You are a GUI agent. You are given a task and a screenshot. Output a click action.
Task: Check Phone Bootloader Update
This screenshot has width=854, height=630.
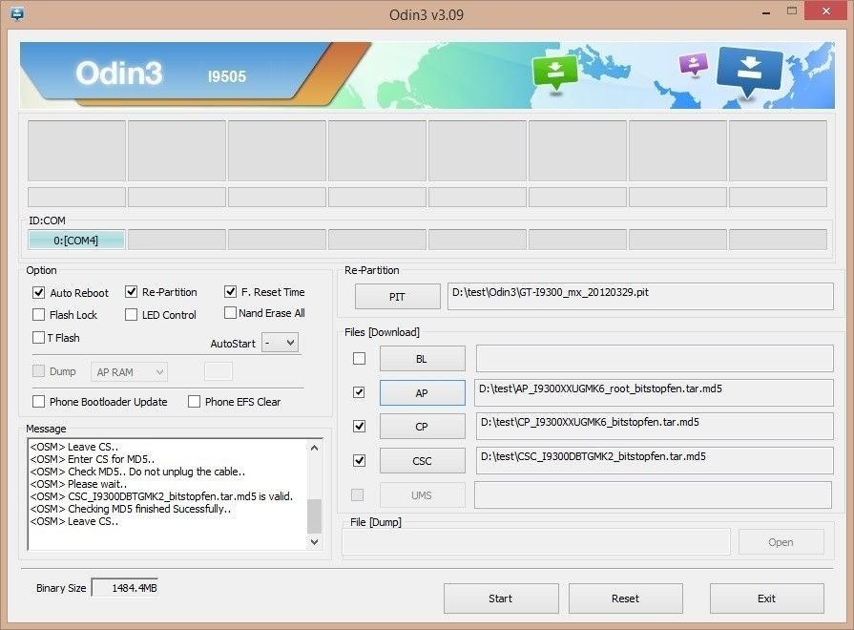click(x=39, y=402)
